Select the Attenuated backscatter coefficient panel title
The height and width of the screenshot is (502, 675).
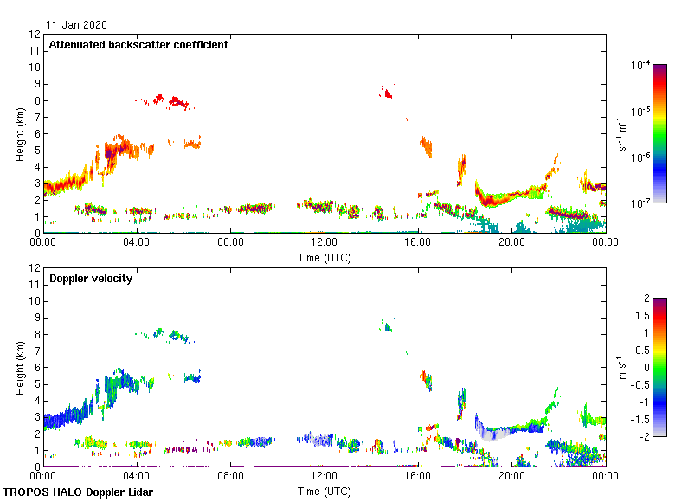(x=138, y=45)
